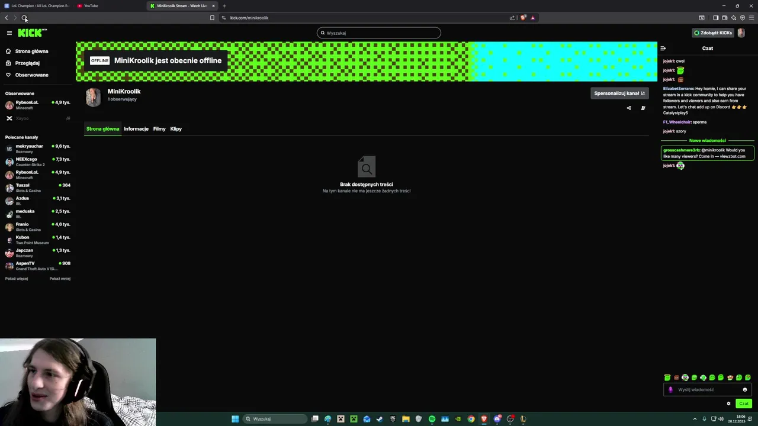Image resolution: width=758 pixels, height=426 pixels.
Task: Open Kubon recommended channel
Action: click(38, 240)
